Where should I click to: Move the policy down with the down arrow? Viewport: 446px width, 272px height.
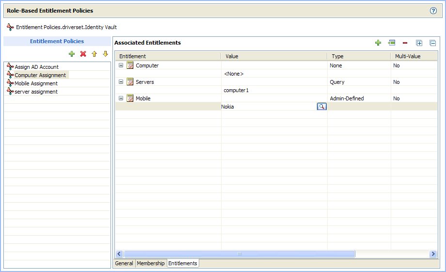point(105,54)
